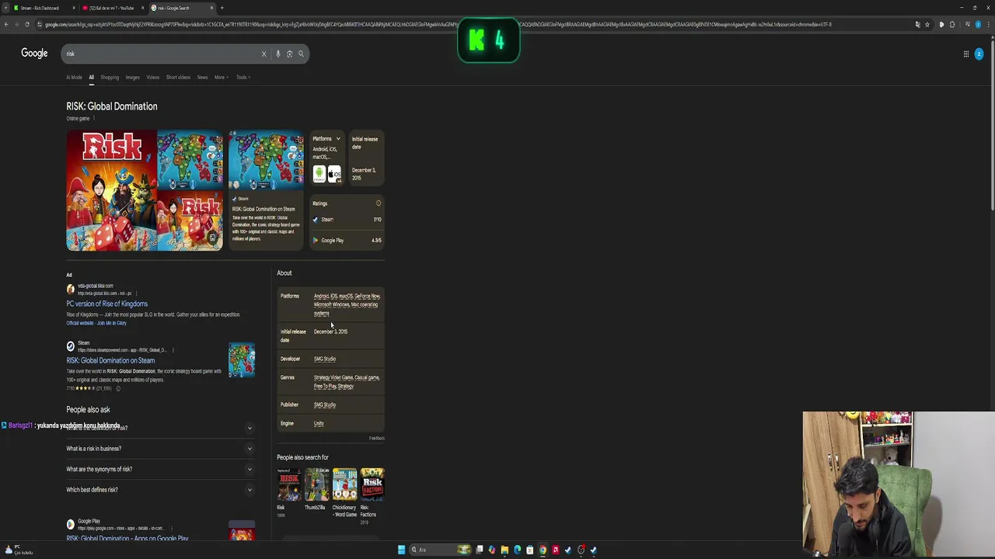Viewport: 995px width, 559px height.
Task: Click the Steam rating row
Action: [x=347, y=220]
